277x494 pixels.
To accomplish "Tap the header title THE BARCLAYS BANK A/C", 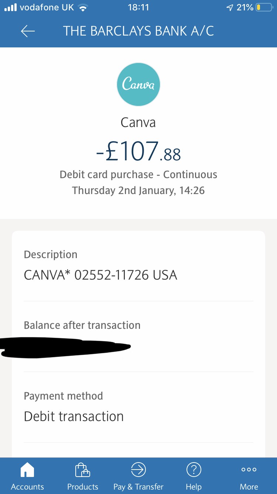I will [138, 31].
